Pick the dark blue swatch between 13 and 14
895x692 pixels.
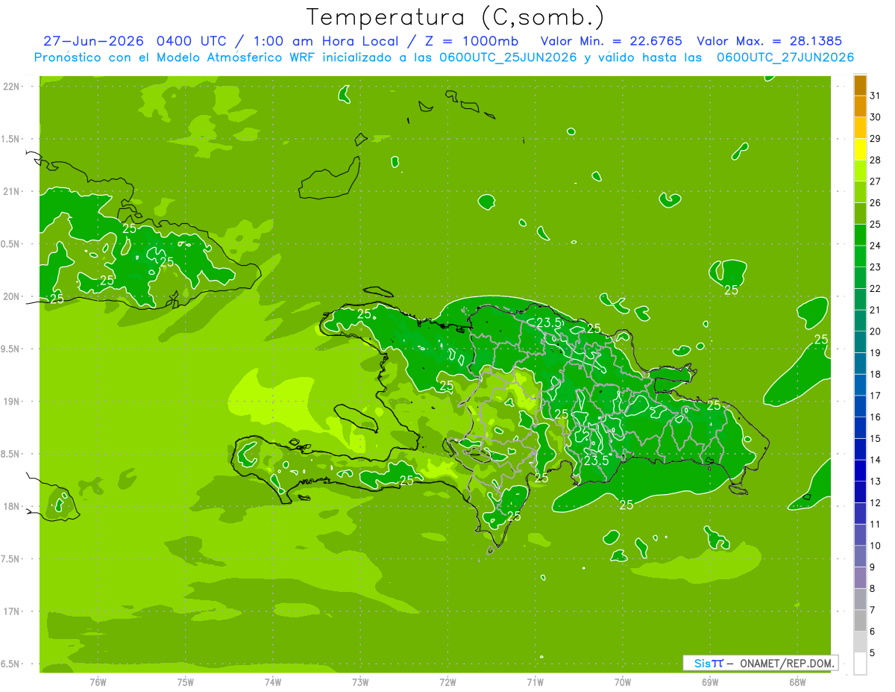pos(860,470)
